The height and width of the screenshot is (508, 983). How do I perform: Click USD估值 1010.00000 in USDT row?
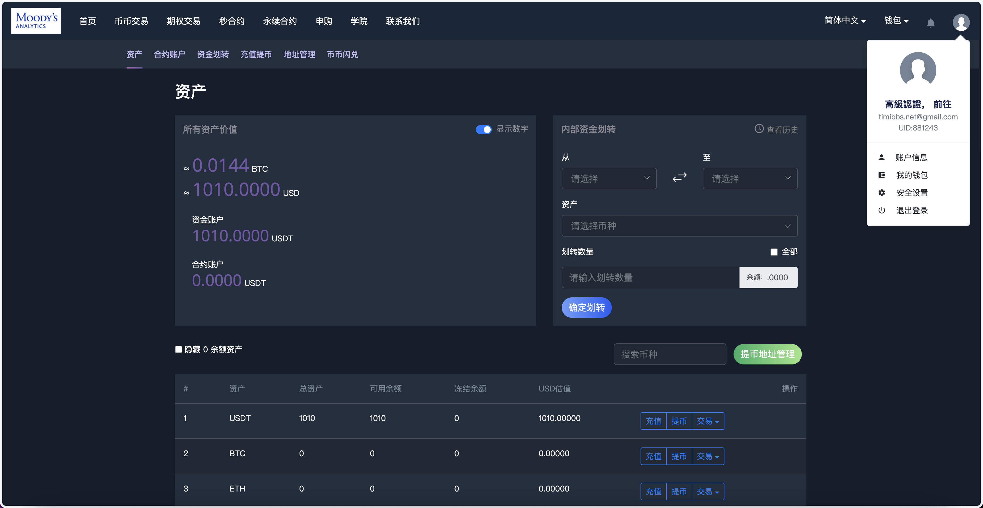coord(559,418)
